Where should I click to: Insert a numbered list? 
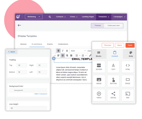click(x=83, y=55)
